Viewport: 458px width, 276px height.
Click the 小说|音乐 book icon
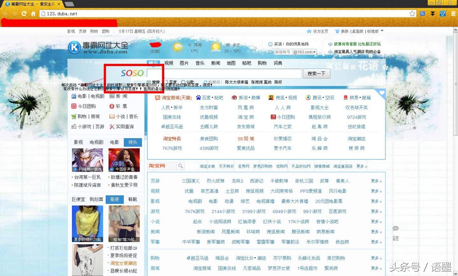[112, 116]
